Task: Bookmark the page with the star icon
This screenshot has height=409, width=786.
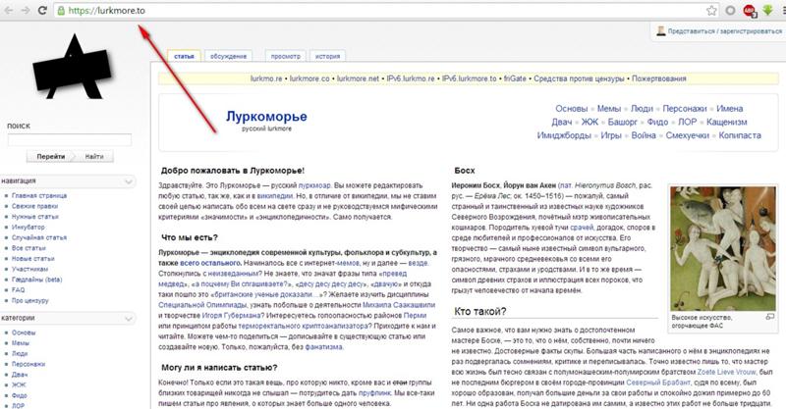Action: [711, 11]
